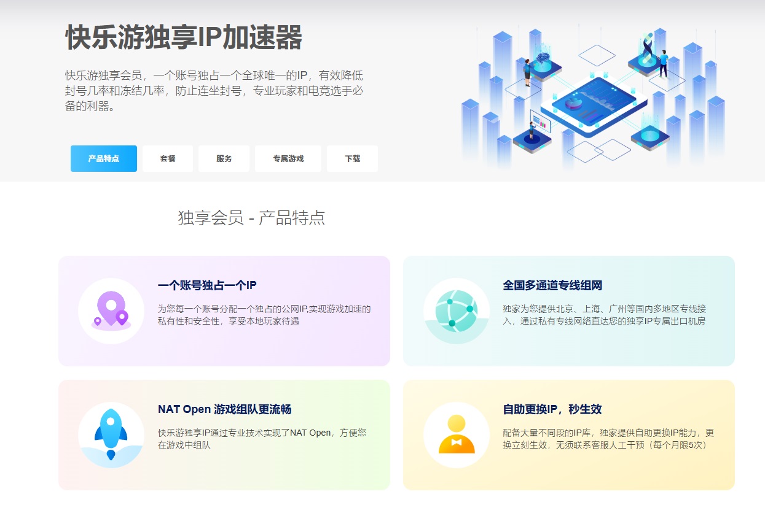
Task: Click description starting 配备大量不同段的IP库
Action: click(x=608, y=439)
